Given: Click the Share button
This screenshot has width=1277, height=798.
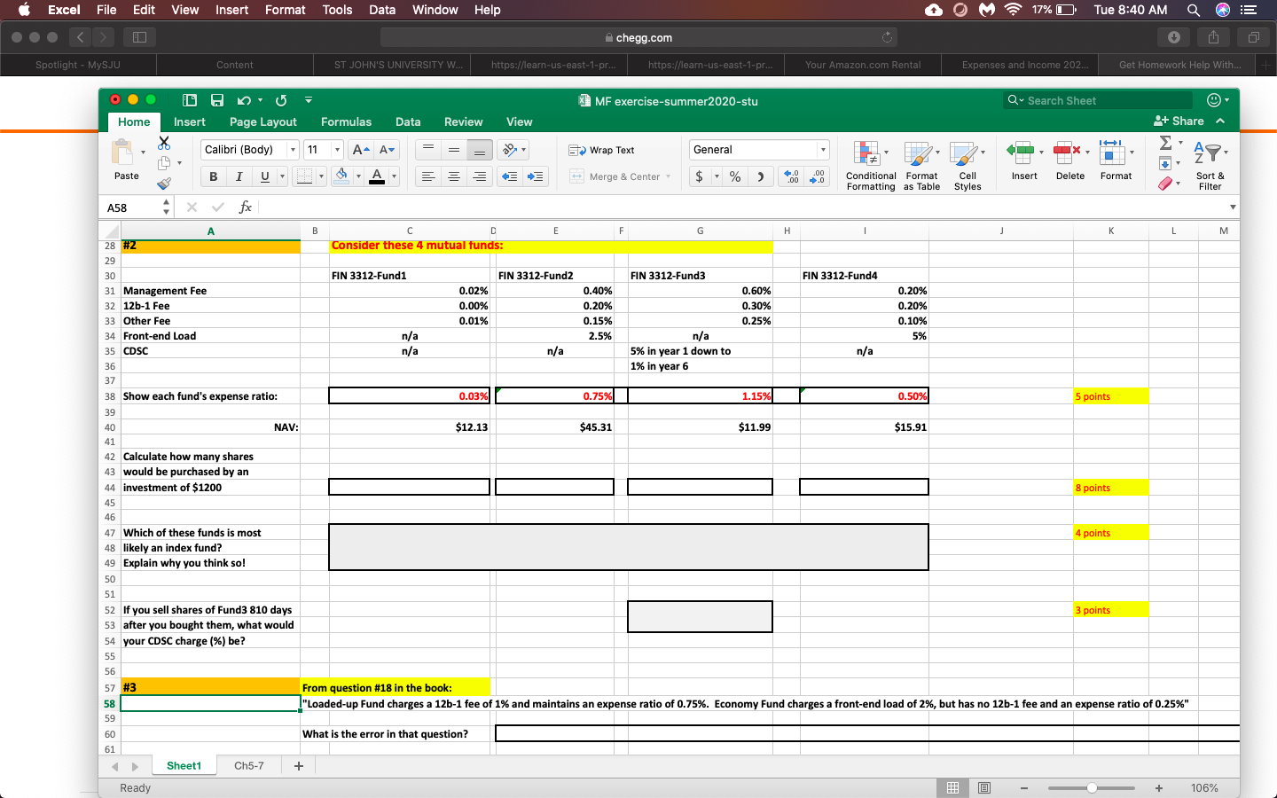Looking at the screenshot, I should [1179, 121].
